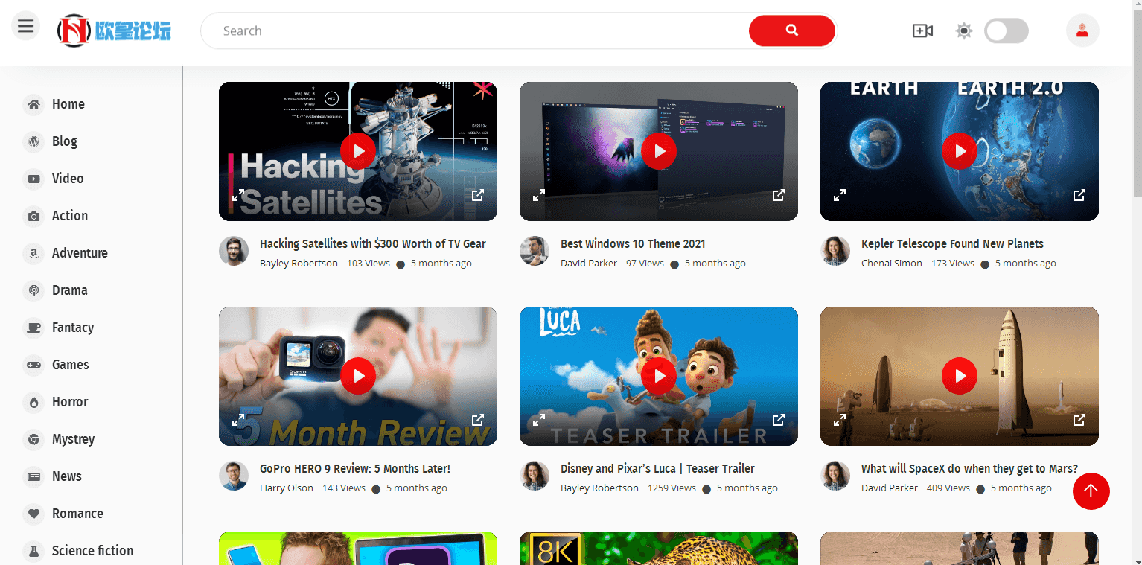1142x565 pixels.
Task: Open "Best Windows 10 Theme 2021" title link
Action: click(633, 243)
